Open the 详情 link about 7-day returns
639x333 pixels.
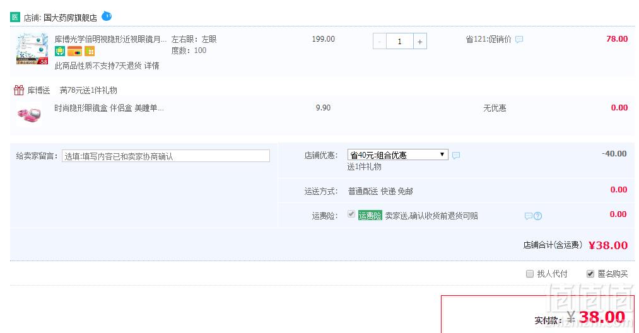[151, 66]
